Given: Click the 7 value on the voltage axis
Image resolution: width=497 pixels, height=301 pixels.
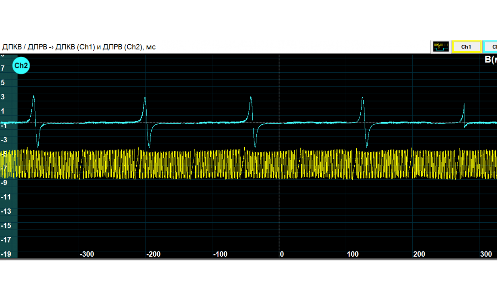Looking at the screenshot, I should [3, 68].
